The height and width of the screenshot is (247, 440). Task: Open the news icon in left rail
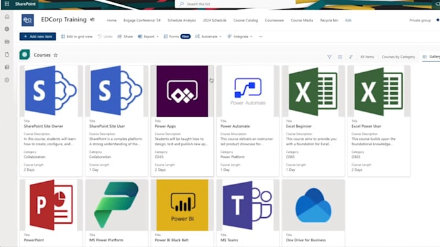tap(7, 42)
